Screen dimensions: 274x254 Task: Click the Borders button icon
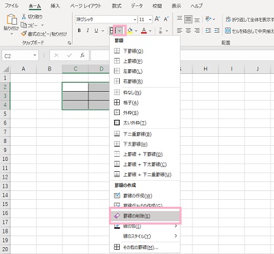[x=112, y=31]
